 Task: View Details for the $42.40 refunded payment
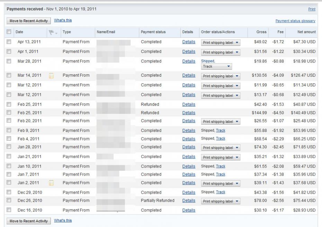pyautogui.click(x=189, y=104)
